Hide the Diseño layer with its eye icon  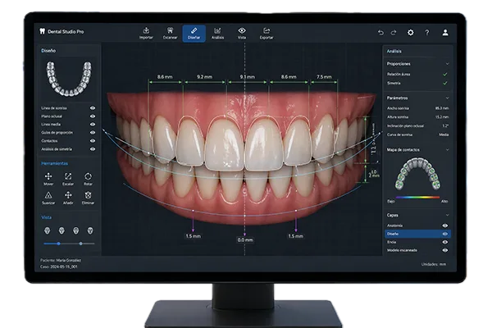(445, 234)
